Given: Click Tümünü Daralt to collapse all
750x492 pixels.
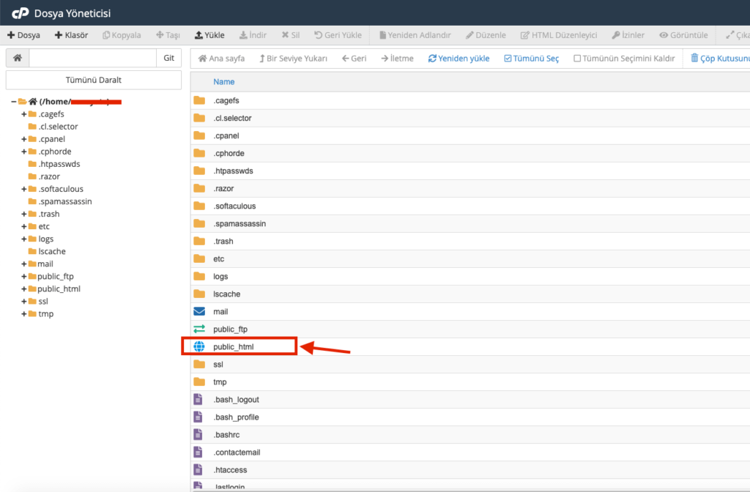Looking at the screenshot, I should click(92, 79).
